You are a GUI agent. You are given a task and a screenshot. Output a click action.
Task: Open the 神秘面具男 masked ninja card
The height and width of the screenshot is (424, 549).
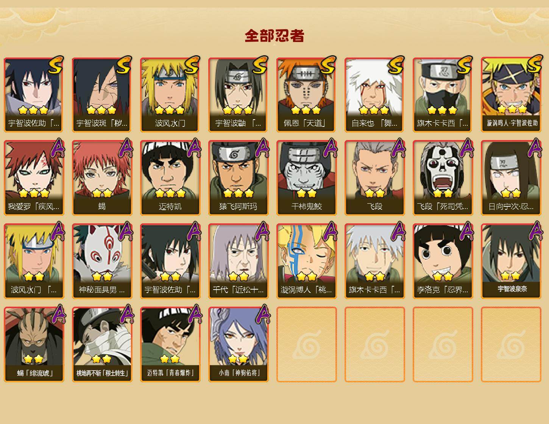102,261
